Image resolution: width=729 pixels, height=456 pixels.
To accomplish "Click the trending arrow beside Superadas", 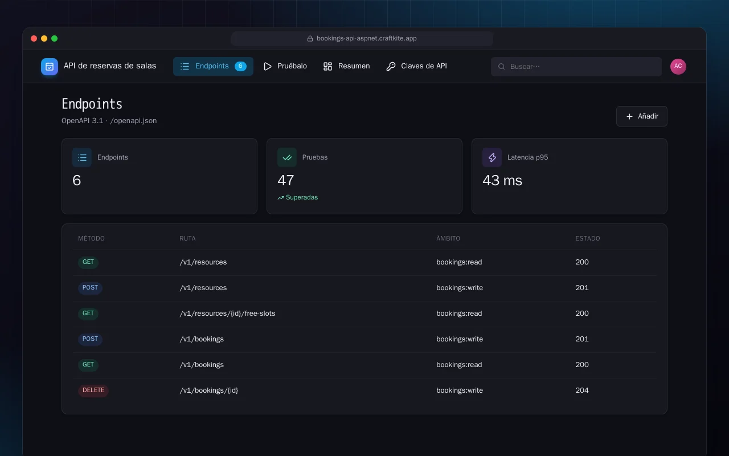I will point(281,198).
